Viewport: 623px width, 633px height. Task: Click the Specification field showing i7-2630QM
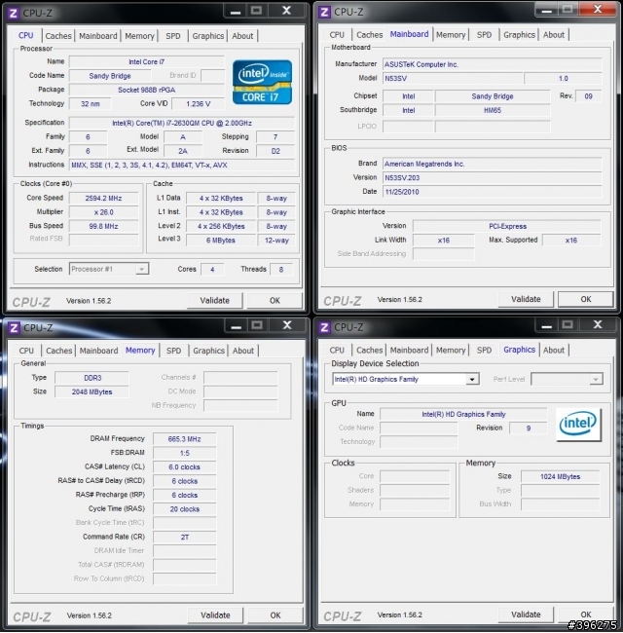tap(182, 123)
